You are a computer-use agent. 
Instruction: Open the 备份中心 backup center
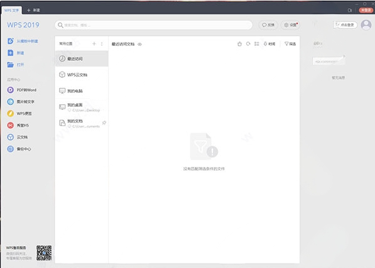point(19,149)
